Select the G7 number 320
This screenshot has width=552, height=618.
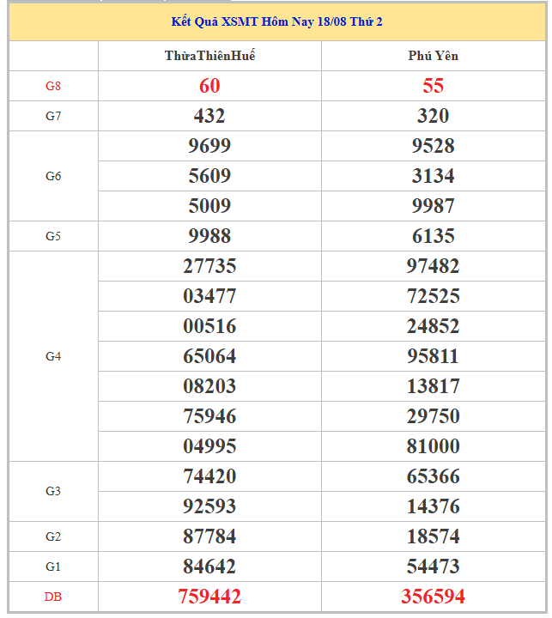click(x=434, y=116)
